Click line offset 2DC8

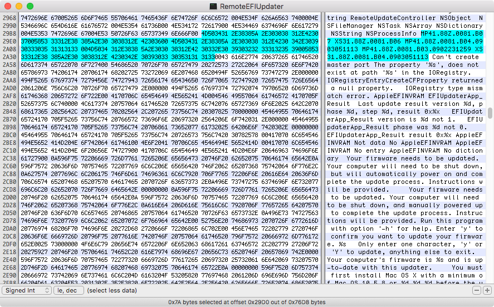point(9,236)
